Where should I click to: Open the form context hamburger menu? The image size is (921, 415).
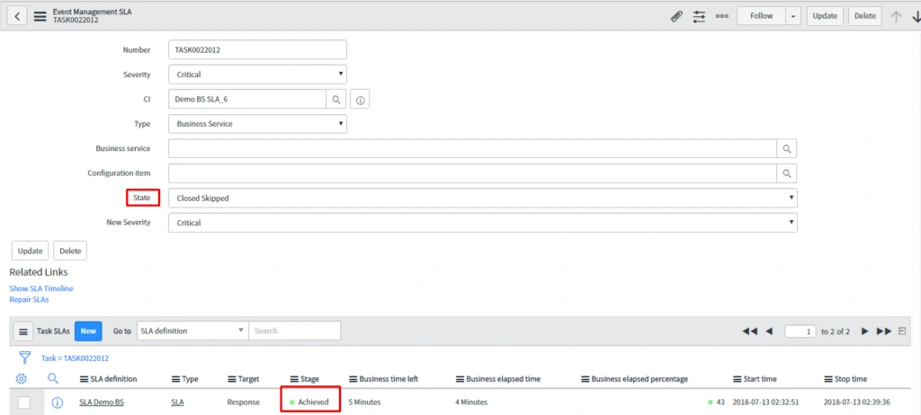(x=40, y=16)
